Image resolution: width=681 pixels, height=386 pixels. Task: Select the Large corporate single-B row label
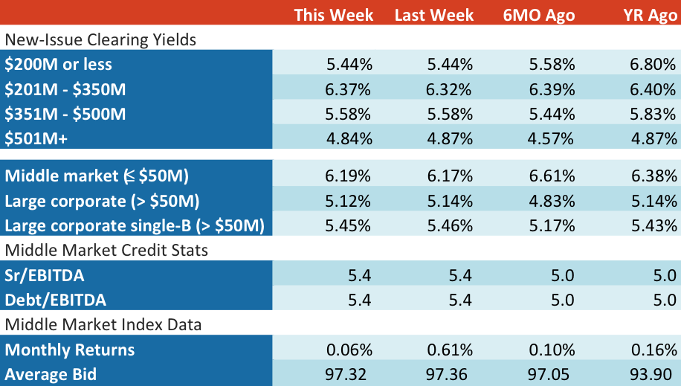tap(135, 226)
